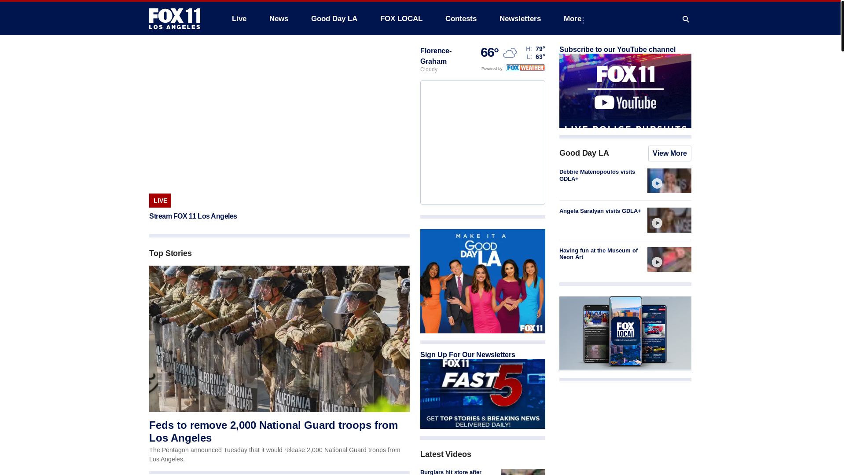Viewport: 845px width, 475px height.
Task: Open the Live menu item
Action: point(239,18)
